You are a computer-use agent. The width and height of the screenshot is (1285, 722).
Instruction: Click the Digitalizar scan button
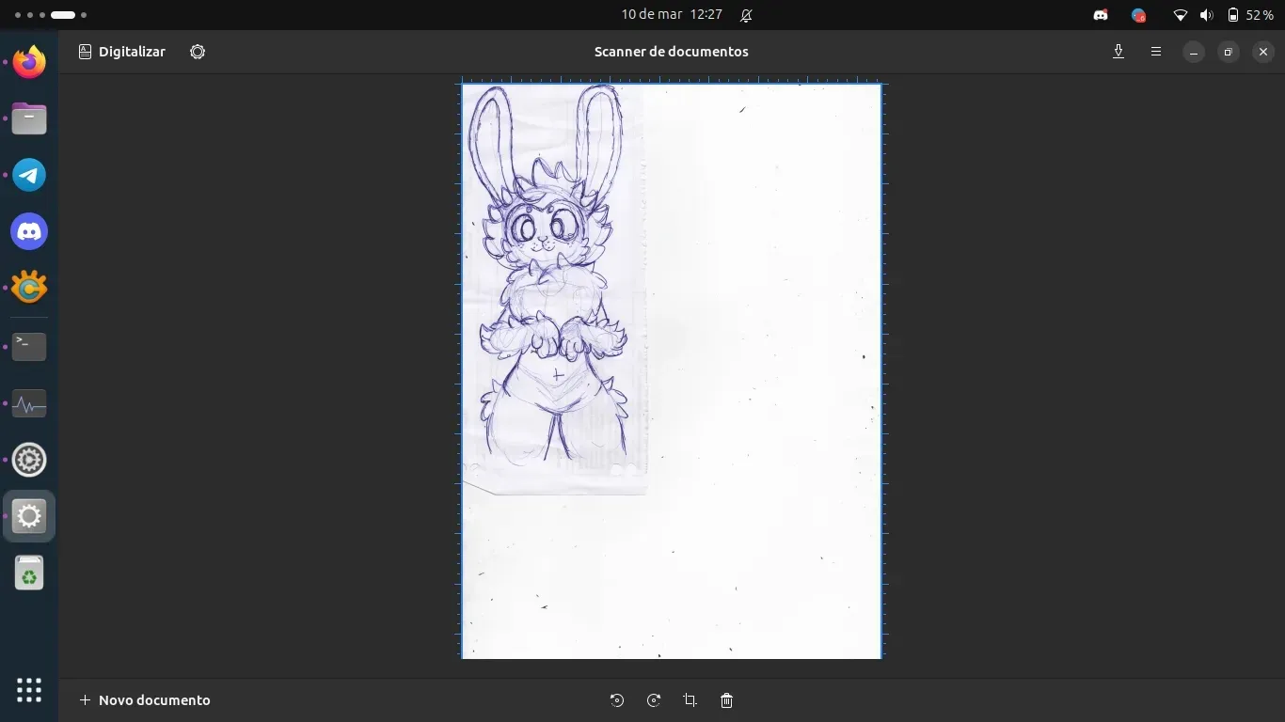click(x=122, y=52)
